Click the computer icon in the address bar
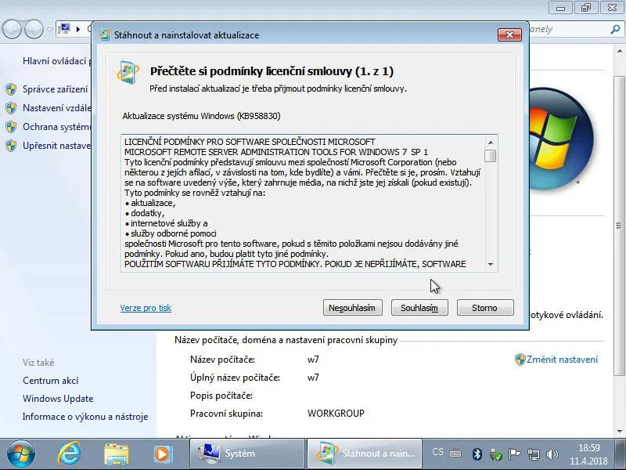 point(64,29)
